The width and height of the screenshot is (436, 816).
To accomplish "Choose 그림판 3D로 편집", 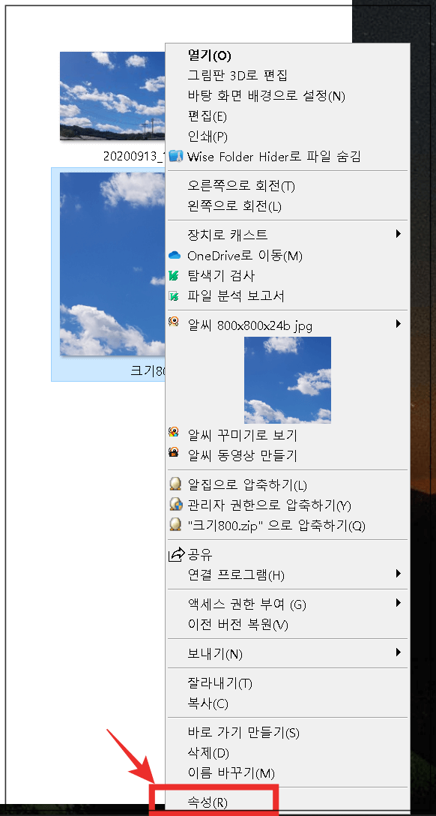I will (x=237, y=76).
